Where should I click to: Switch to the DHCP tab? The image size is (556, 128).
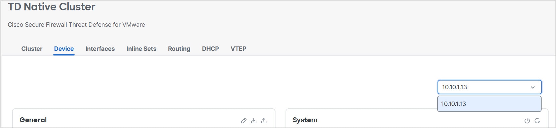tap(211, 49)
